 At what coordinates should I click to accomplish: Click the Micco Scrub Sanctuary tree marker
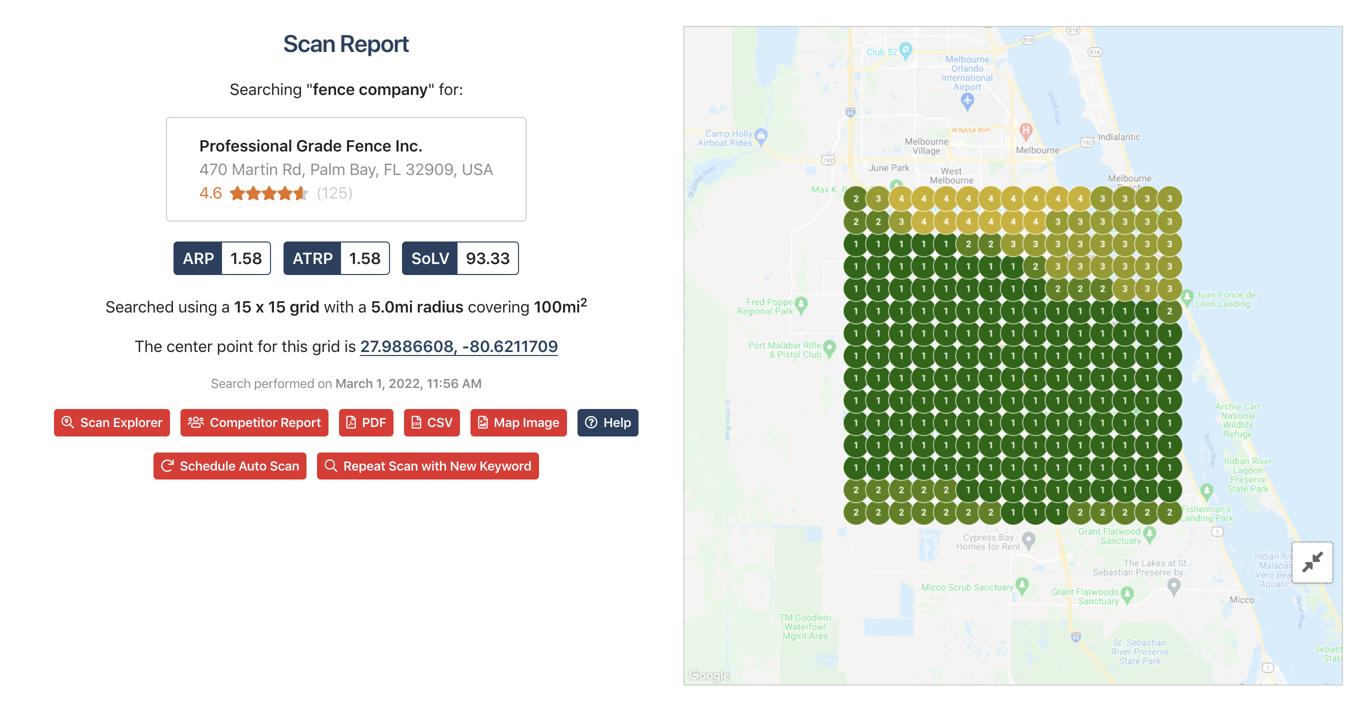click(x=1022, y=585)
